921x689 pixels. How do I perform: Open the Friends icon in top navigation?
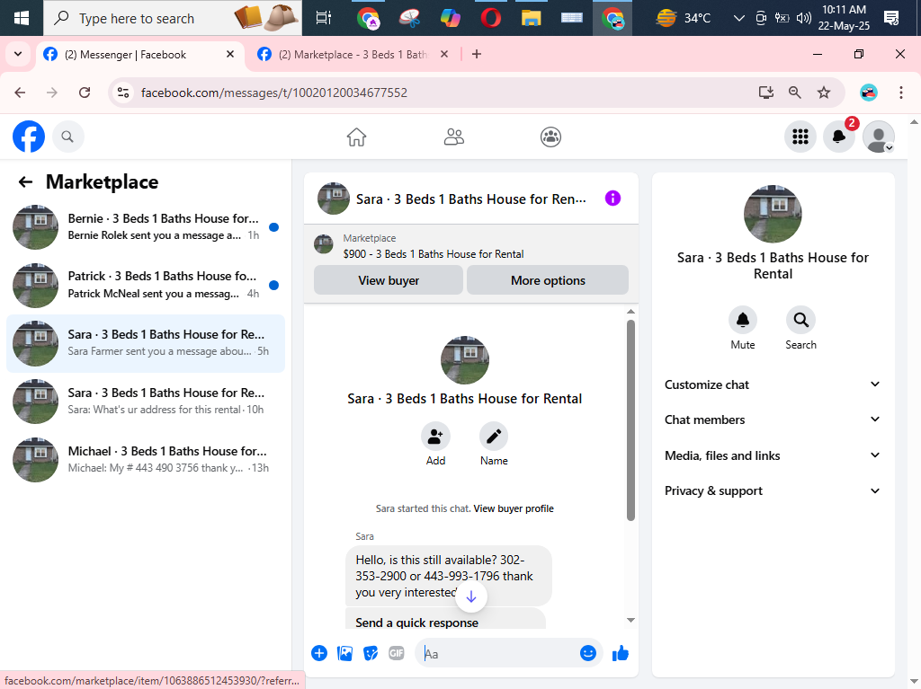tap(453, 137)
